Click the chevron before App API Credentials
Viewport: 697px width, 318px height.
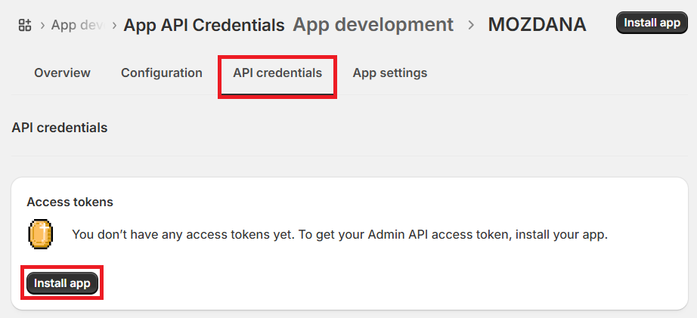coord(114,25)
